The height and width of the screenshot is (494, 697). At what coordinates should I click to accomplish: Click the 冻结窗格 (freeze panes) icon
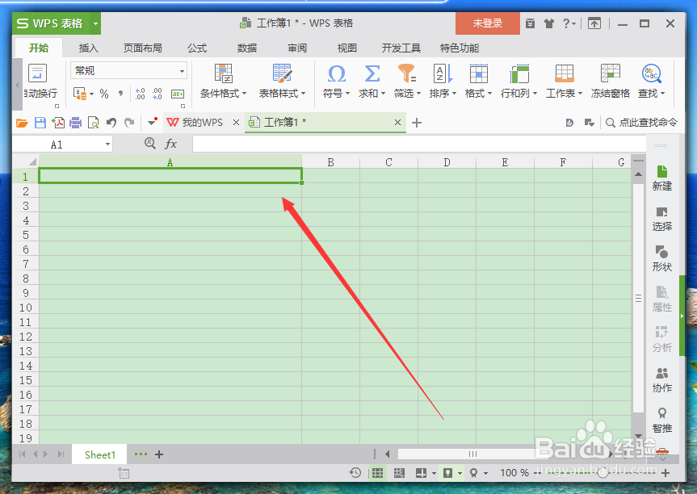610,78
